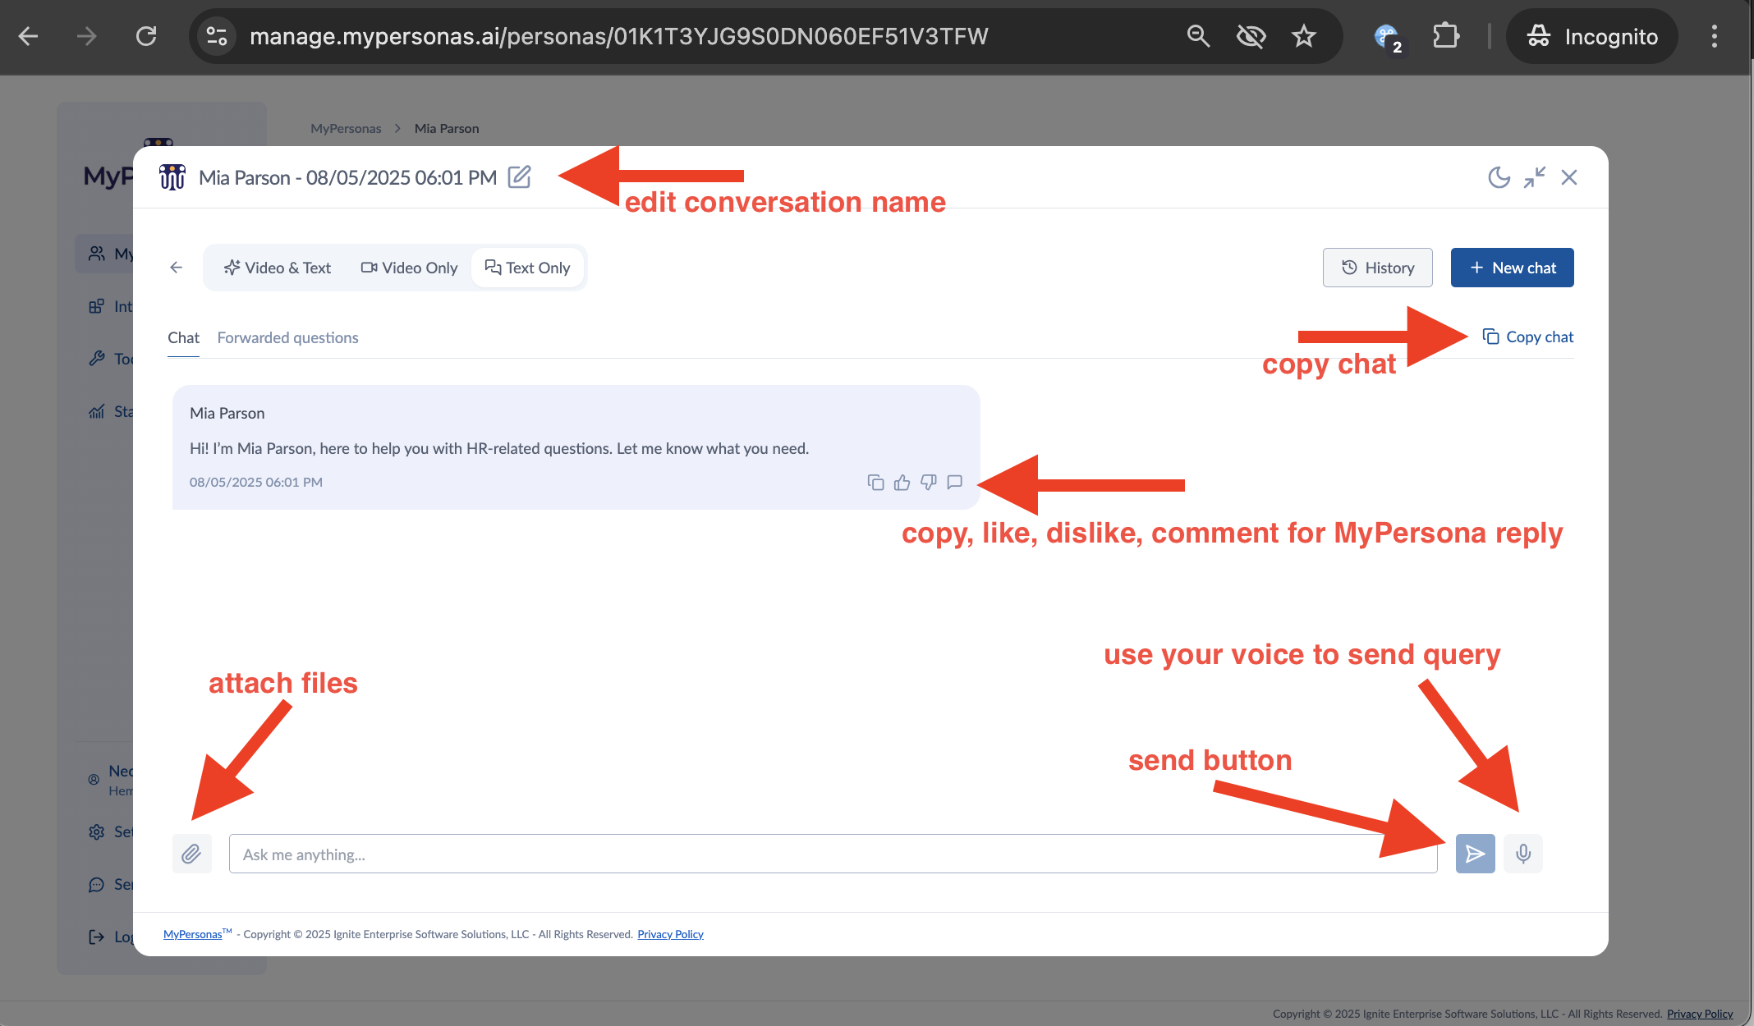Click the send message button
Viewport: 1754px width, 1026px height.
1475,854
